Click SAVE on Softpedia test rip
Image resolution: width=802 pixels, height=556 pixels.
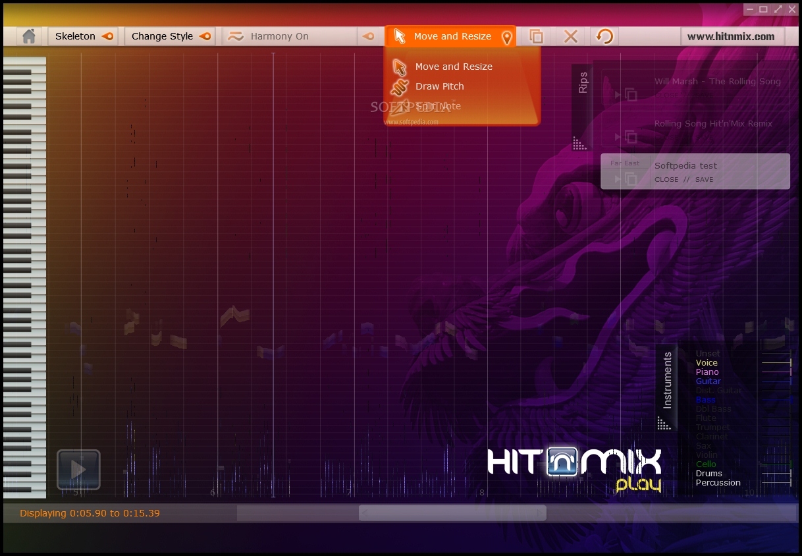(704, 179)
